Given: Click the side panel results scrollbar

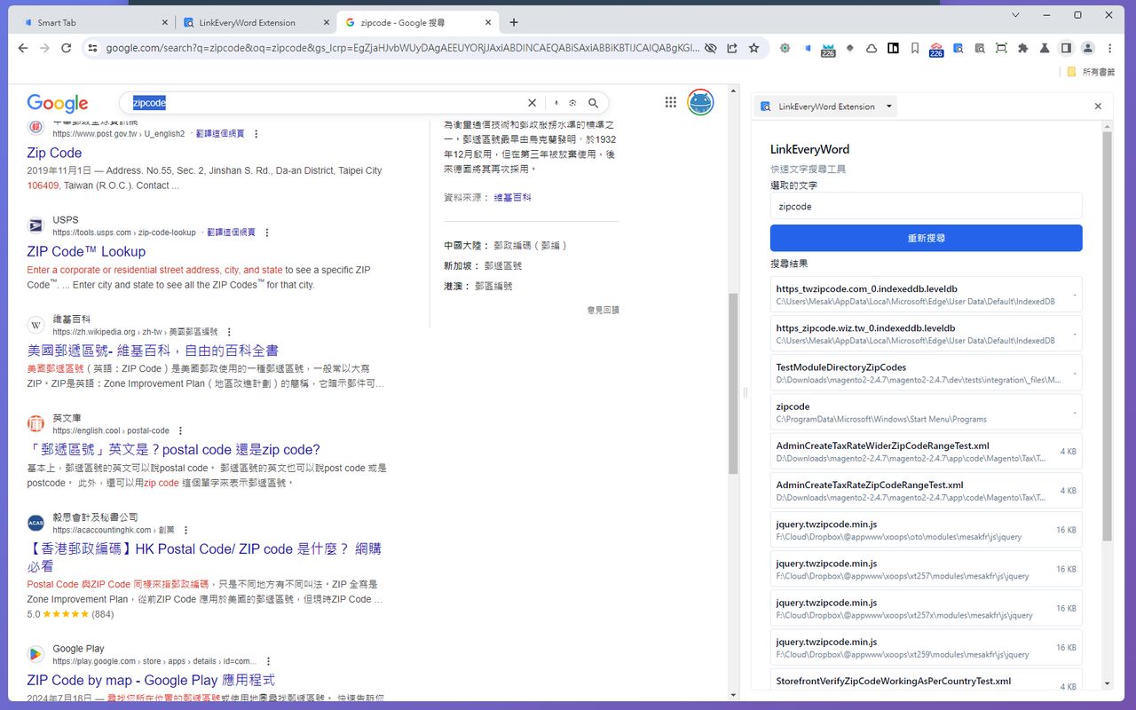Looking at the screenshot, I should pyautogui.click(x=1107, y=337).
